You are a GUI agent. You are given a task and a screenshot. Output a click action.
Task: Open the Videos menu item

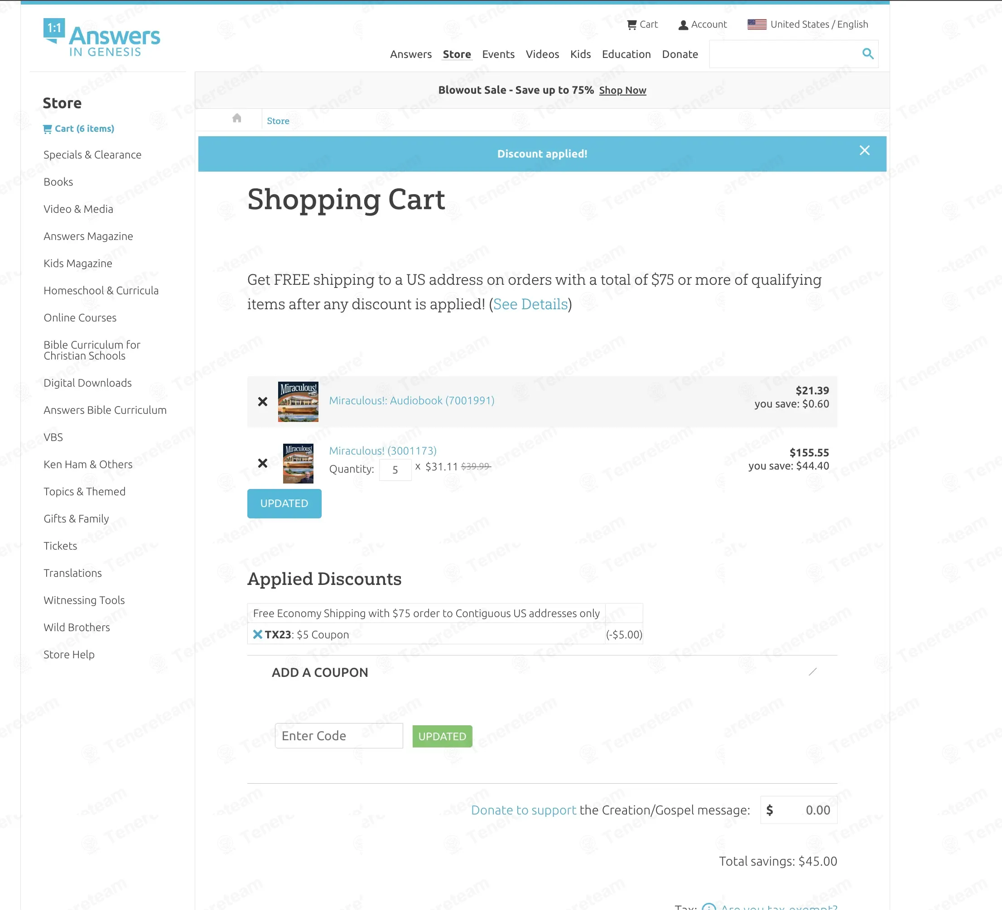click(542, 54)
